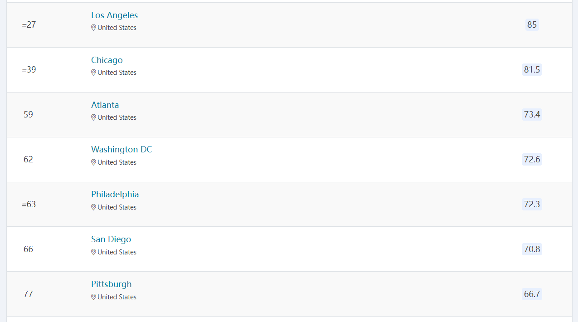This screenshot has height=322, width=578.
Task: Click location pin icon under Los Angeles
Action: 93,28
